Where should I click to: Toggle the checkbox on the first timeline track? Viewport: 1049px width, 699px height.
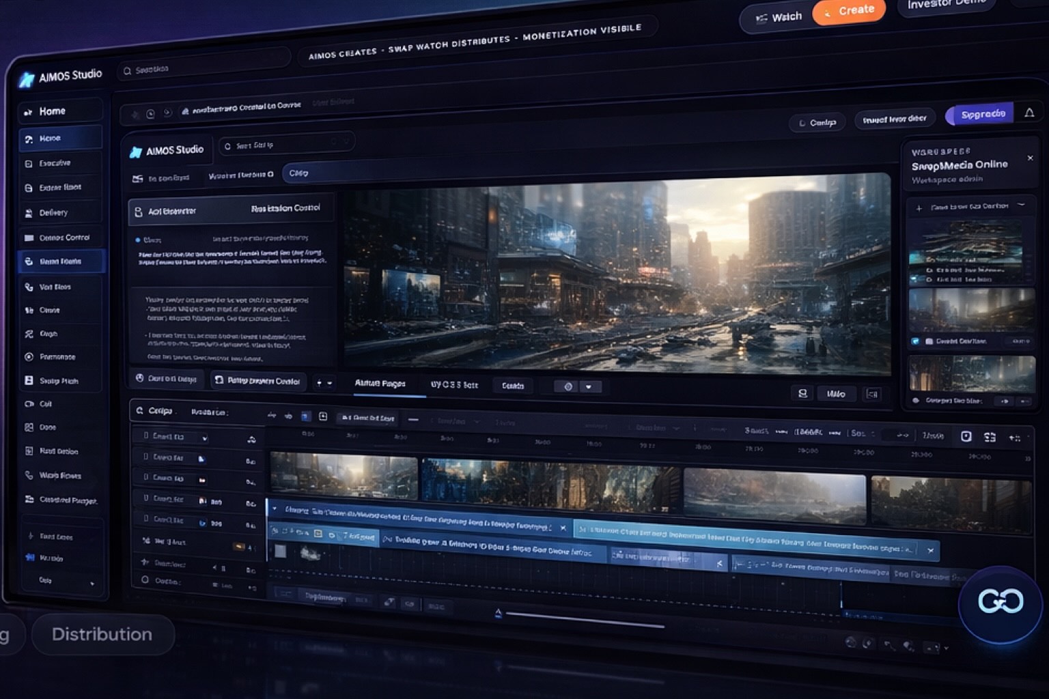click(146, 436)
